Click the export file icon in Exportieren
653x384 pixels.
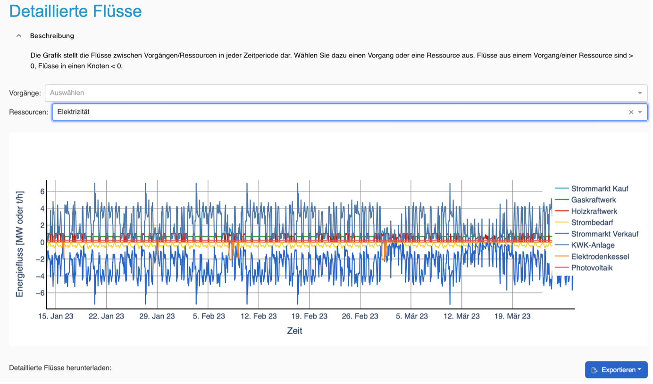coord(594,370)
